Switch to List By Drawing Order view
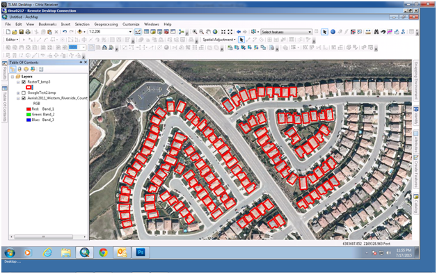This screenshot has height=274, width=437. click(13, 70)
